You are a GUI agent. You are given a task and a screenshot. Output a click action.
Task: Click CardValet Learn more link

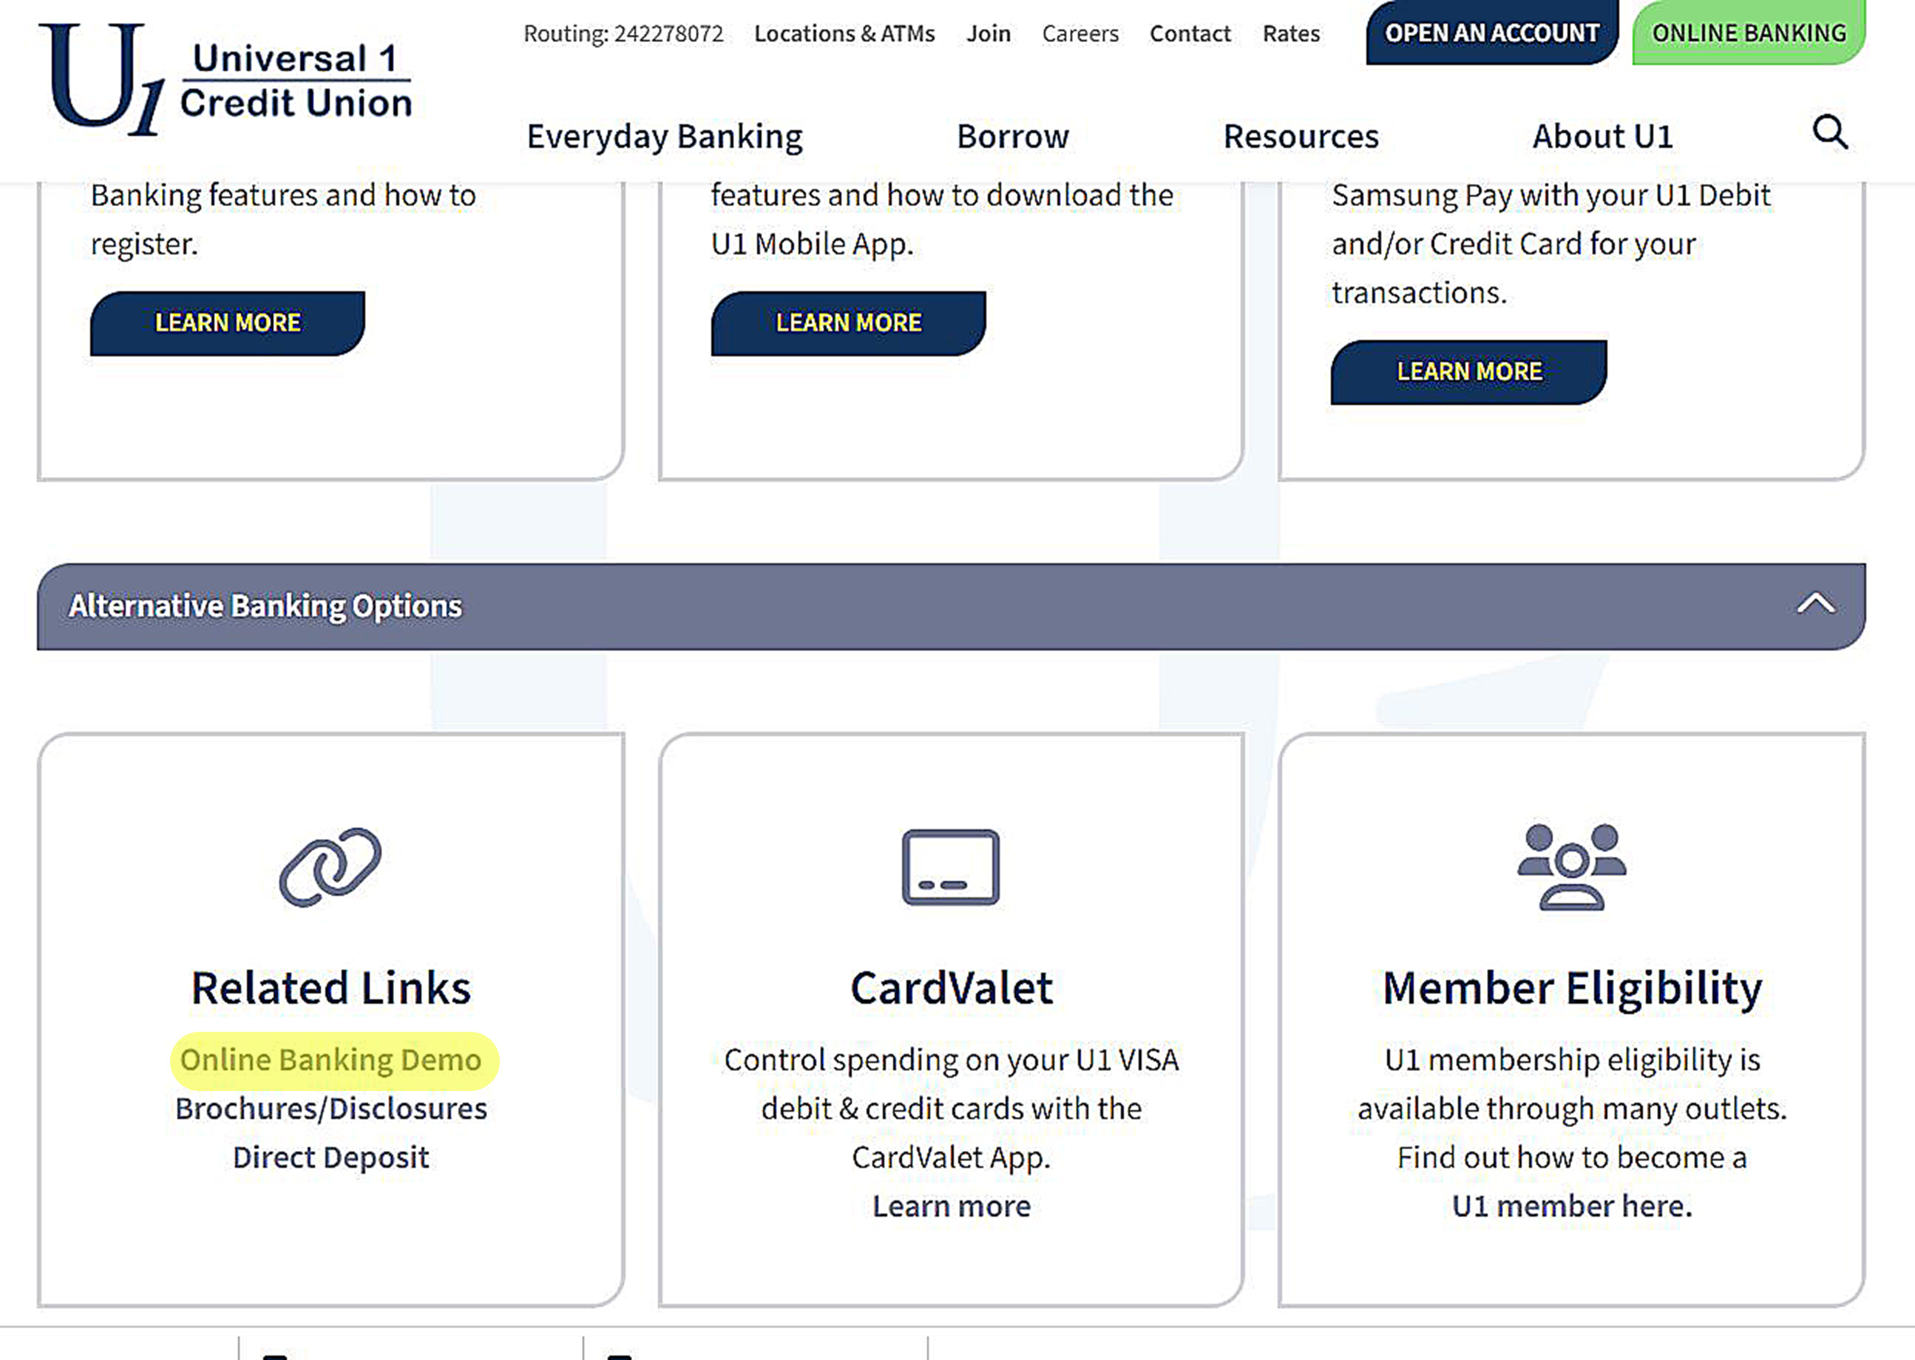[x=952, y=1206]
